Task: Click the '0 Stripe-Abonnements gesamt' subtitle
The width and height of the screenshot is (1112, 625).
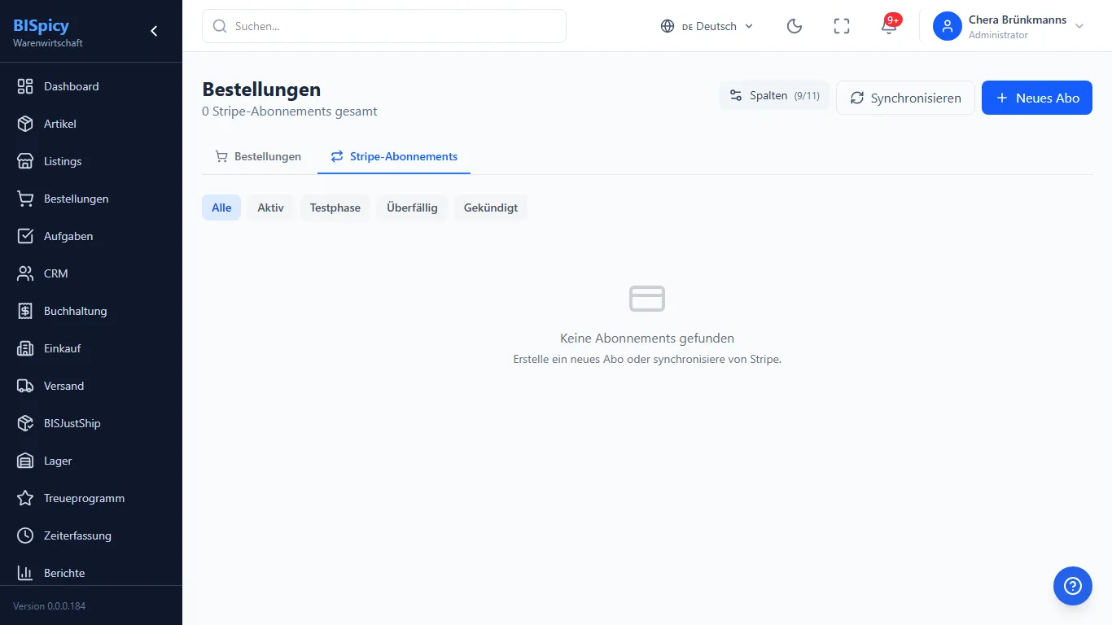Action: [290, 111]
